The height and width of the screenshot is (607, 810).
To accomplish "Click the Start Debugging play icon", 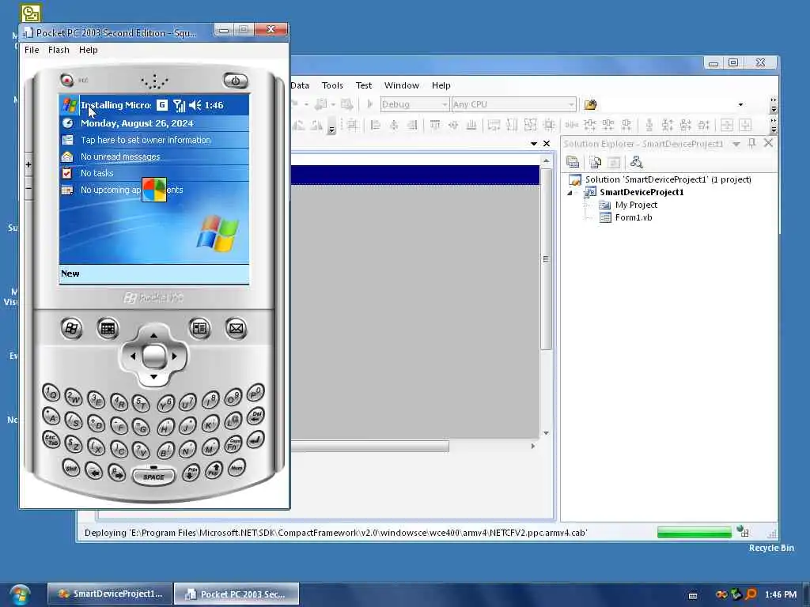I will [370, 104].
